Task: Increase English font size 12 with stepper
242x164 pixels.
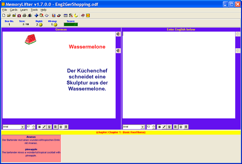Action: click(153, 126)
